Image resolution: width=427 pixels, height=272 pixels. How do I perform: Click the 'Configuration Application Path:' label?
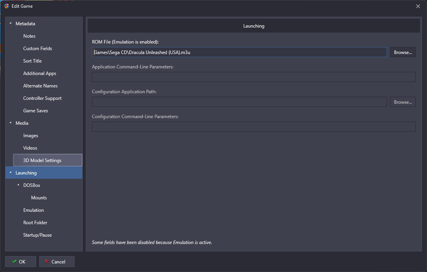(124, 92)
